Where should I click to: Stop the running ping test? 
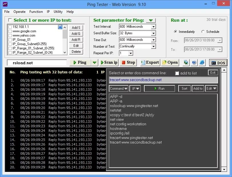[x=128, y=63]
